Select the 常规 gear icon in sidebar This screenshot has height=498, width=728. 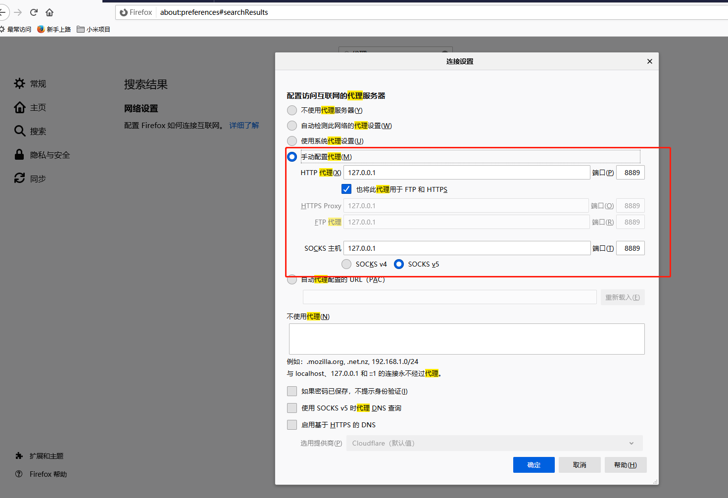pos(19,83)
